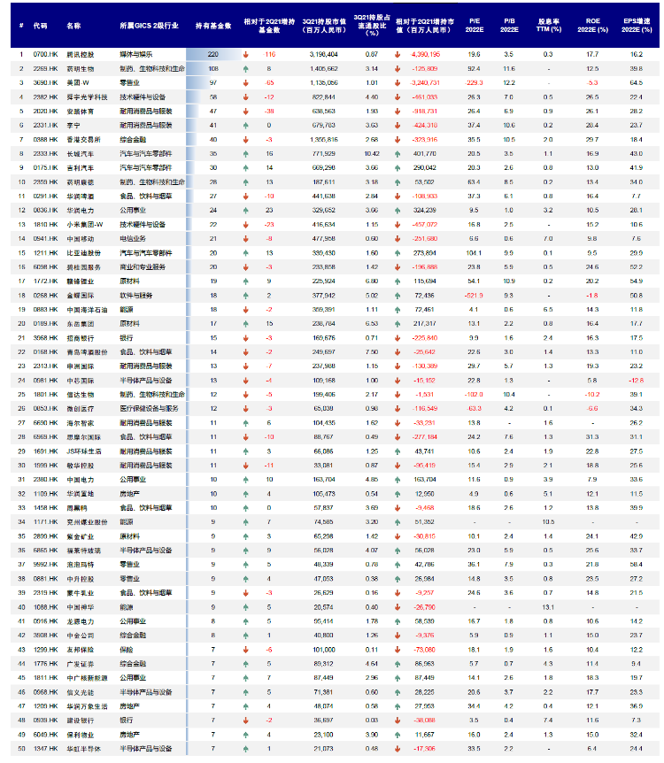Click the 媒体与娱乐 industry cell
Image resolution: width=664 pixels, height=763 pixels.
point(136,55)
